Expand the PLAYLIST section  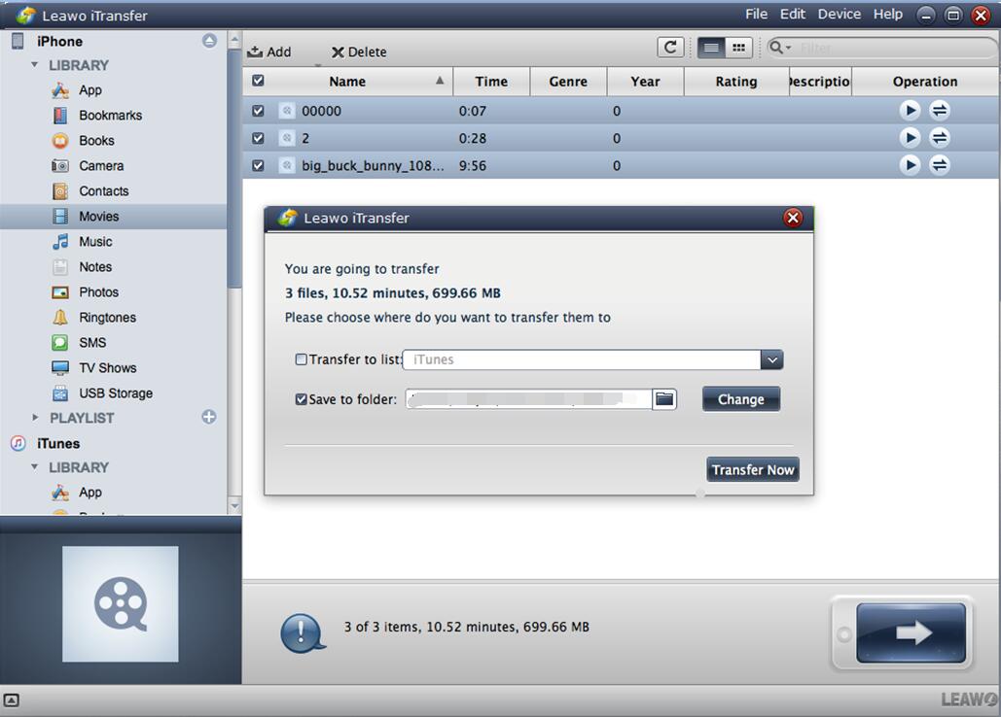coord(35,418)
